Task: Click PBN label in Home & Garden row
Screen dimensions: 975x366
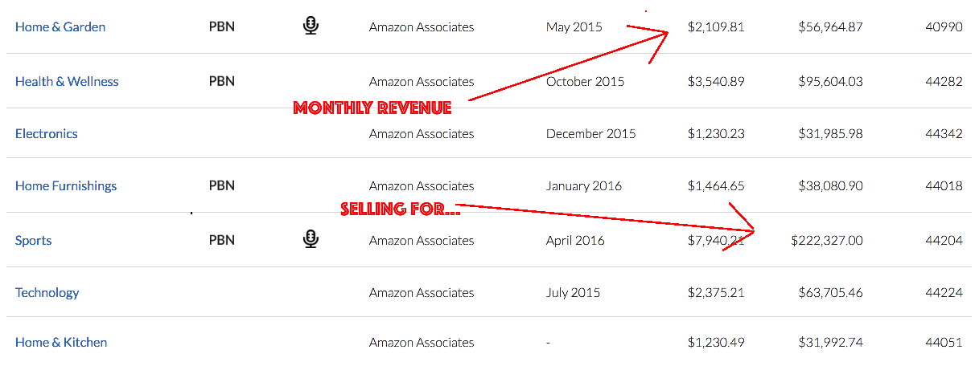Action: tap(222, 26)
